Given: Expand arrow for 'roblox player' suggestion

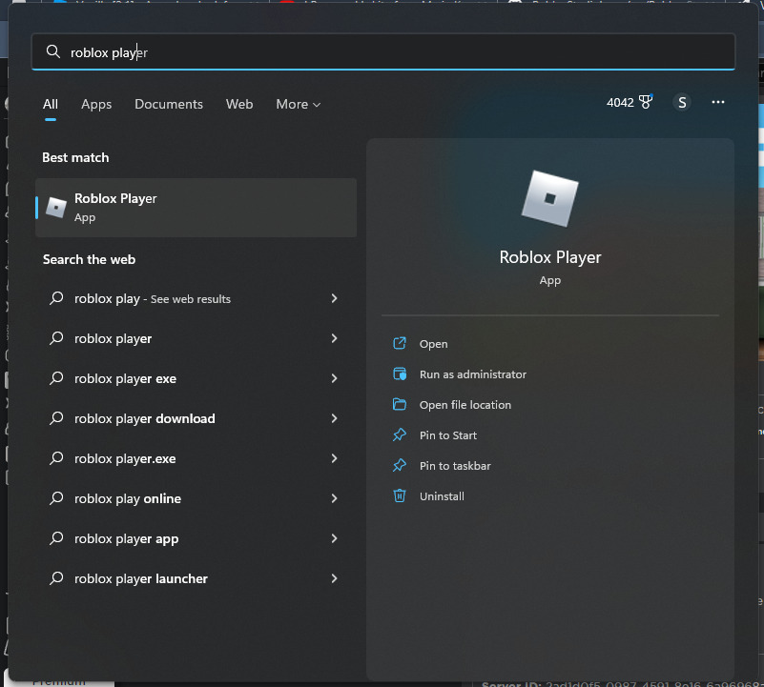Looking at the screenshot, I should [334, 338].
